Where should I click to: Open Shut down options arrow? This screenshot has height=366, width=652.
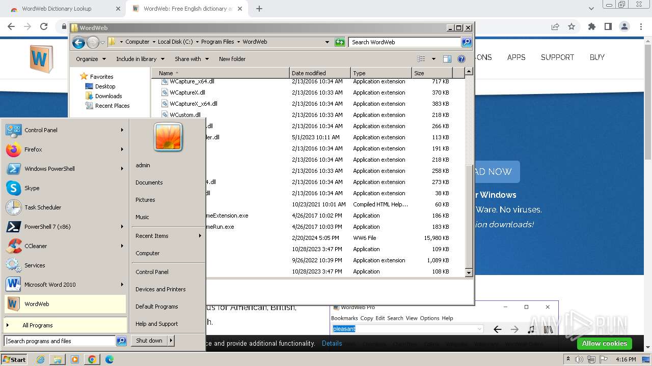(x=171, y=341)
